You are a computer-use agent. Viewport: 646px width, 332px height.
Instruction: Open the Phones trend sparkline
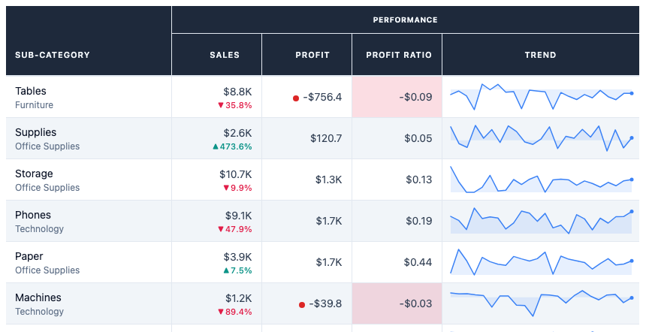pyautogui.click(x=542, y=221)
